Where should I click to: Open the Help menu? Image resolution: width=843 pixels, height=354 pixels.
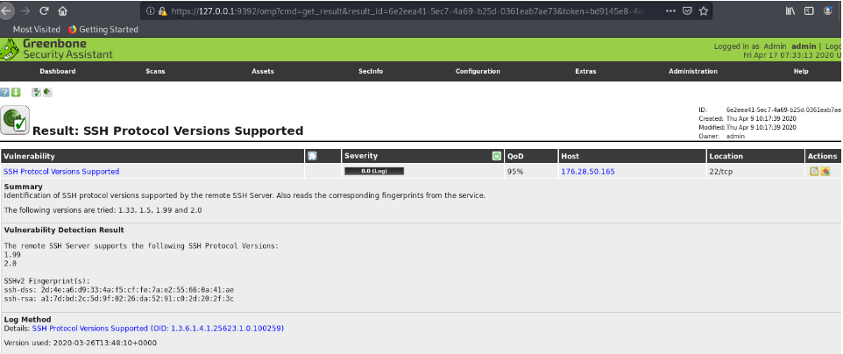(801, 71)
